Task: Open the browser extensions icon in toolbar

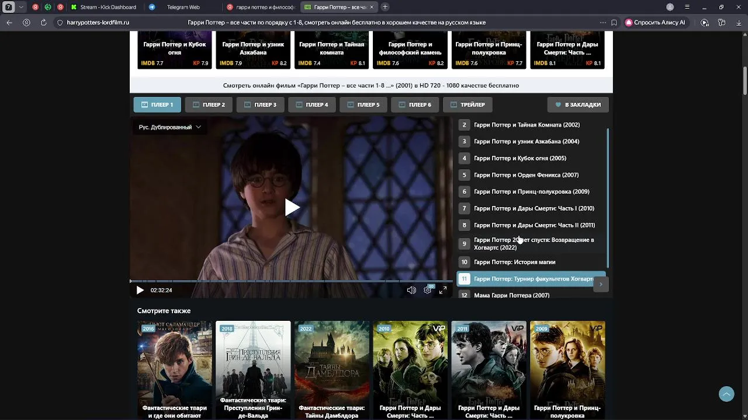Action: click(722, 22)
